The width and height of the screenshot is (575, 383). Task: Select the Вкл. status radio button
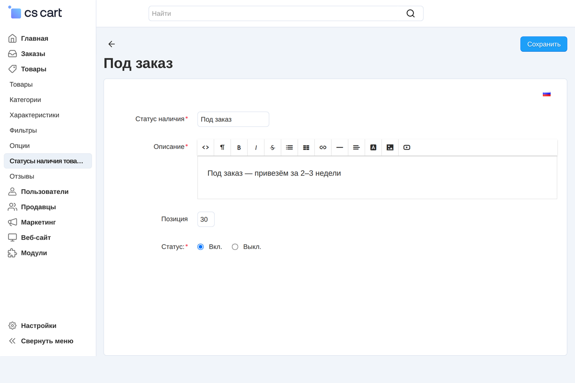click(201, 247)
